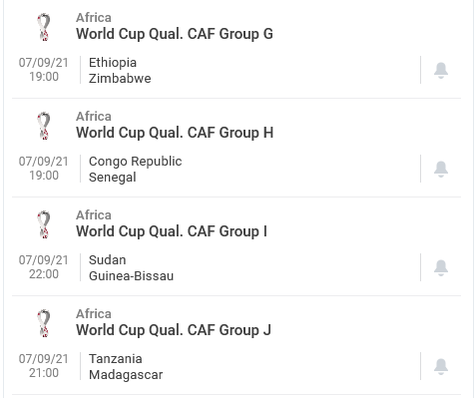
Task: Select Guinea-Bissau in the Group I match
Action: click(131, 276)
